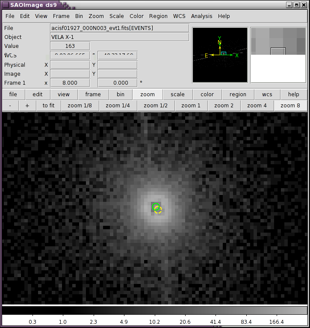Click the window menu icon in title bar
The height and width of the screenshot is (328, 310).
[x=6, y=5]
